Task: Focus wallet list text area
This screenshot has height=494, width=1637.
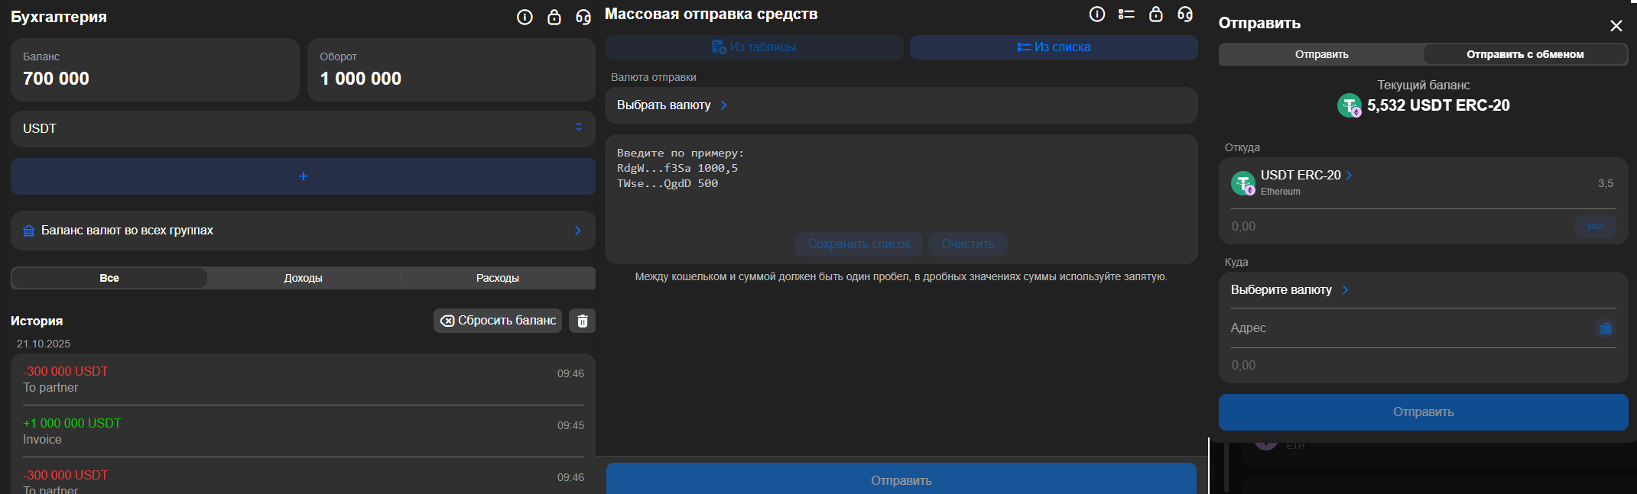Action: tap(901, 185)
